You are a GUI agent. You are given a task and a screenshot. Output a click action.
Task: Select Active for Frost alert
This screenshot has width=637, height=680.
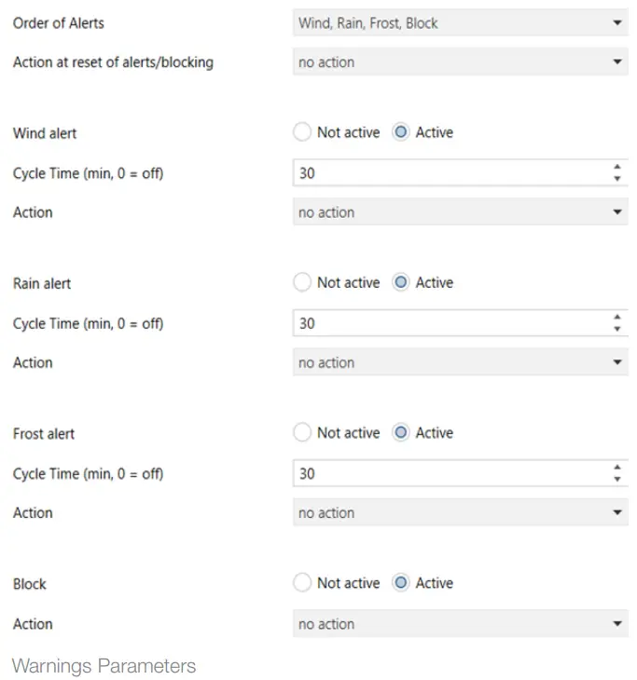click(401, 432)
